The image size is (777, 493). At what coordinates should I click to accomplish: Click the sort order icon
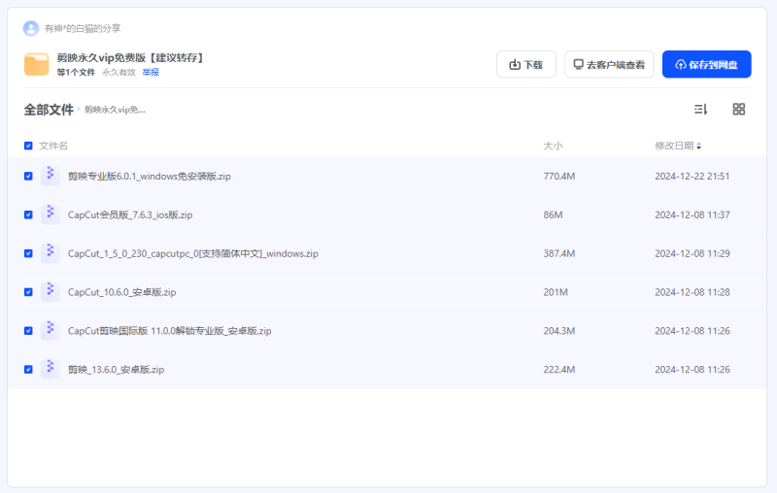click(700, 110)
